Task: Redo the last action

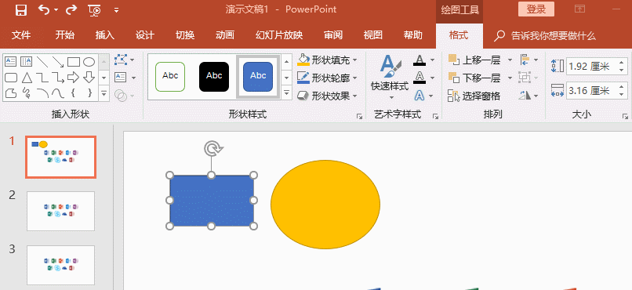Action: [x=71, y=9]
